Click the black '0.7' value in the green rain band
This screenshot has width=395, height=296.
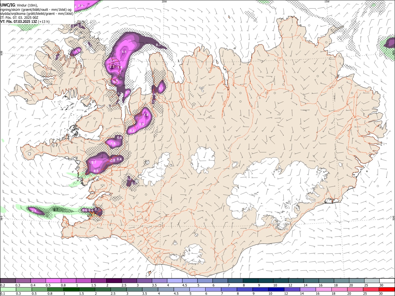(56, 210)
